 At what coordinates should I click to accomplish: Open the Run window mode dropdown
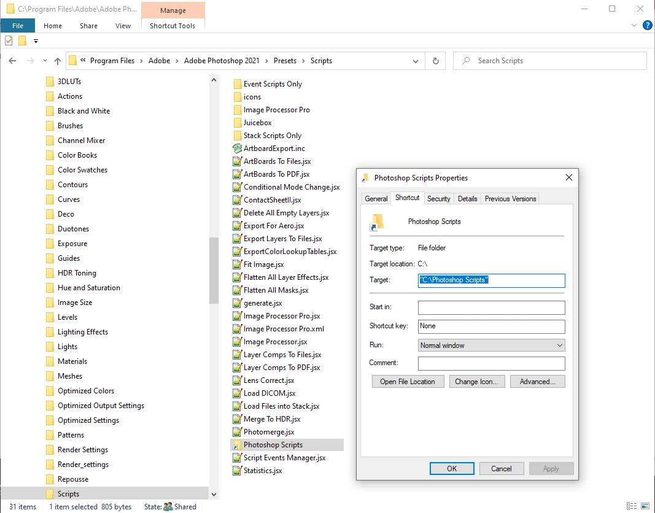tap(491, 345)
